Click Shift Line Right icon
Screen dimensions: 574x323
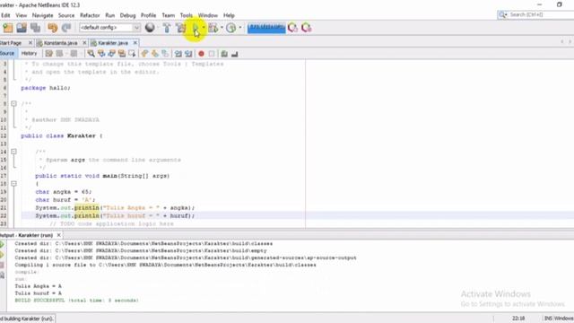[188, 54]
